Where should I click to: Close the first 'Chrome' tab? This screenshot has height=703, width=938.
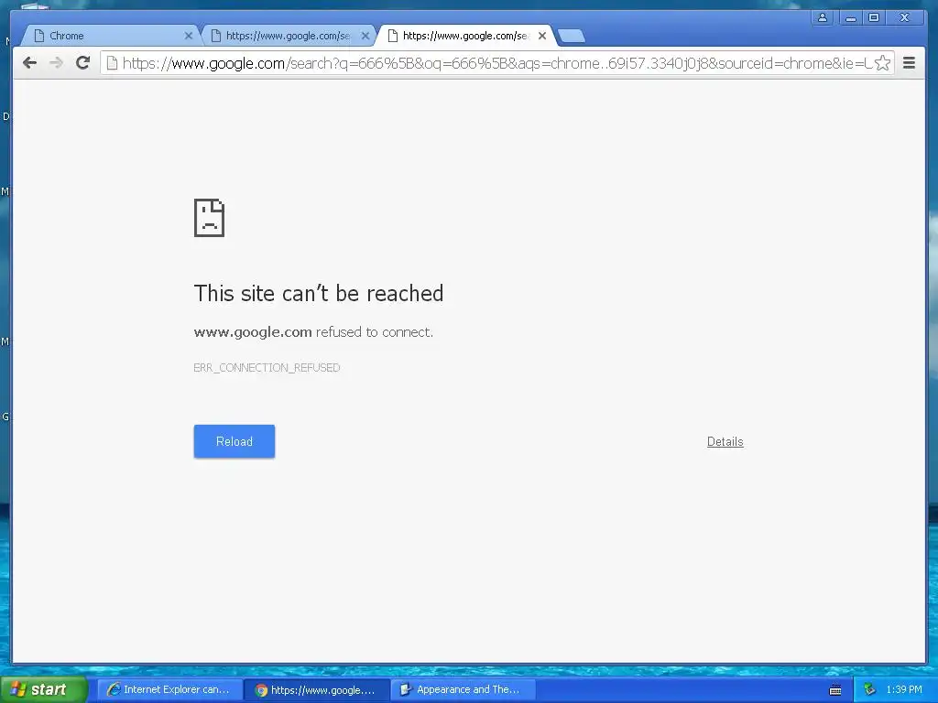point(189,36)
